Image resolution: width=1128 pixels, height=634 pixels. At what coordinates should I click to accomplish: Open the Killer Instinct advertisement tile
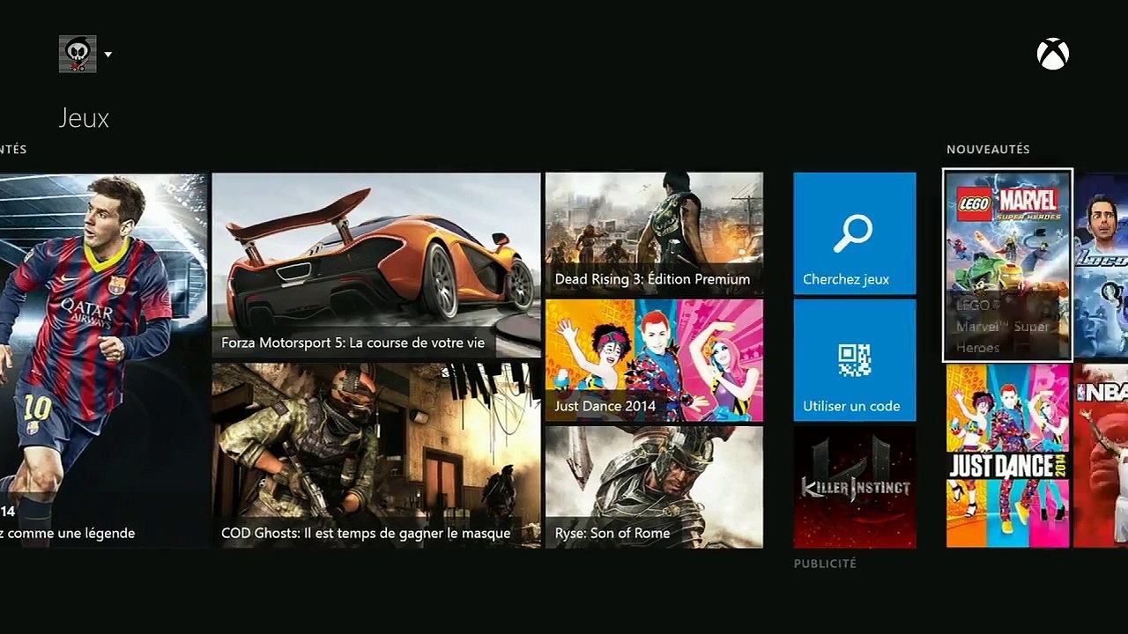point(855,487)
